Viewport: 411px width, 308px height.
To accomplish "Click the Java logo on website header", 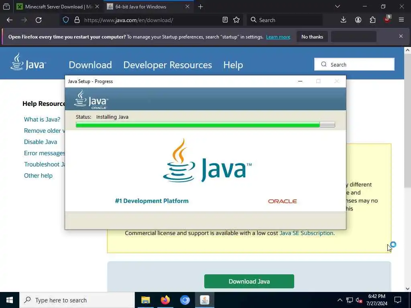I will tap(28, 62).
